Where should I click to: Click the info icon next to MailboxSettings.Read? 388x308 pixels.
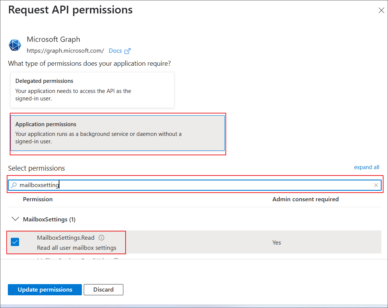tap(101, 237)
